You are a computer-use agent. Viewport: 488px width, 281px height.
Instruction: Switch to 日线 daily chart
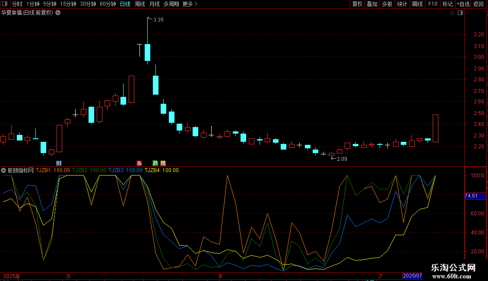tap(125, 4)
